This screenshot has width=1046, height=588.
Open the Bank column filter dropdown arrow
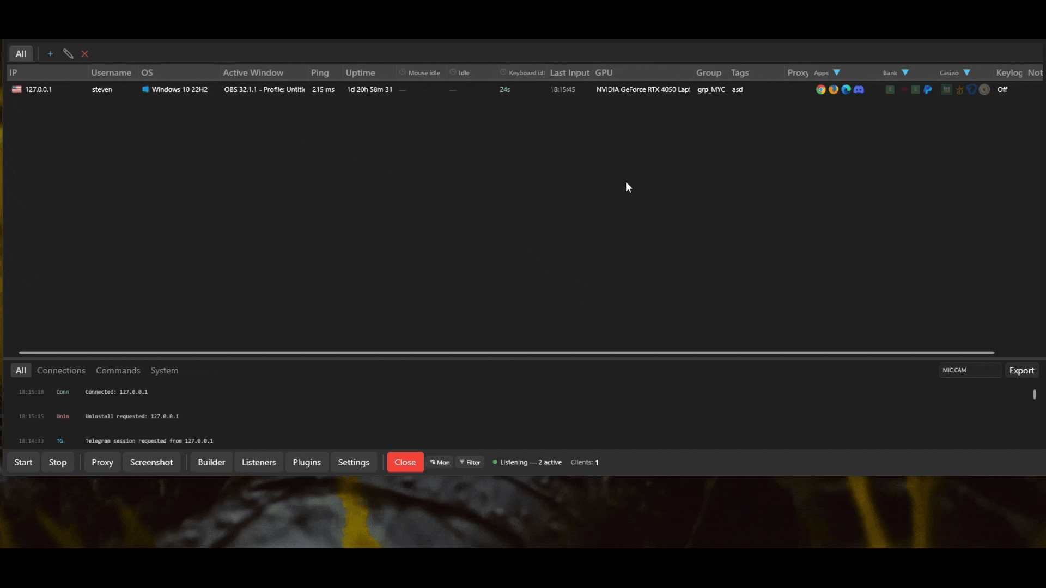point(905,72)
